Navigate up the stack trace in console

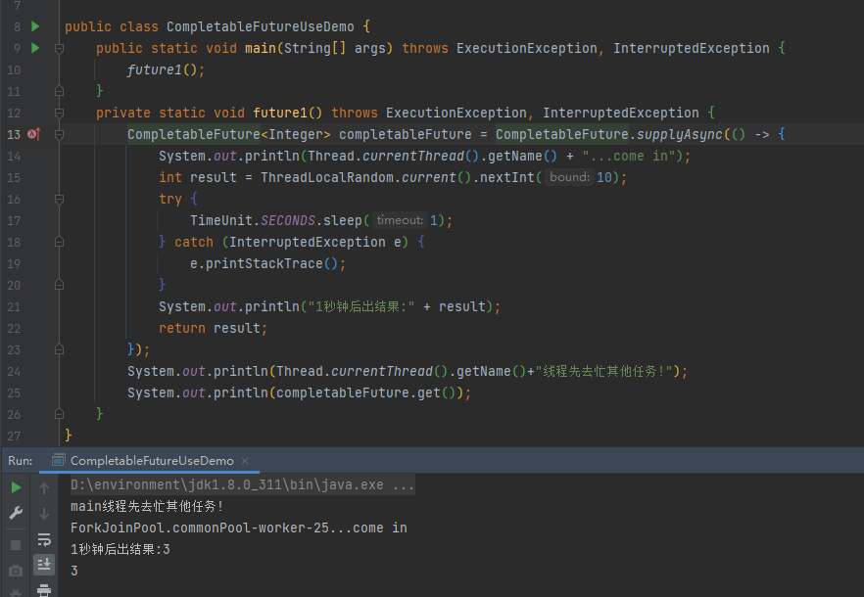[x=43, y=487]
